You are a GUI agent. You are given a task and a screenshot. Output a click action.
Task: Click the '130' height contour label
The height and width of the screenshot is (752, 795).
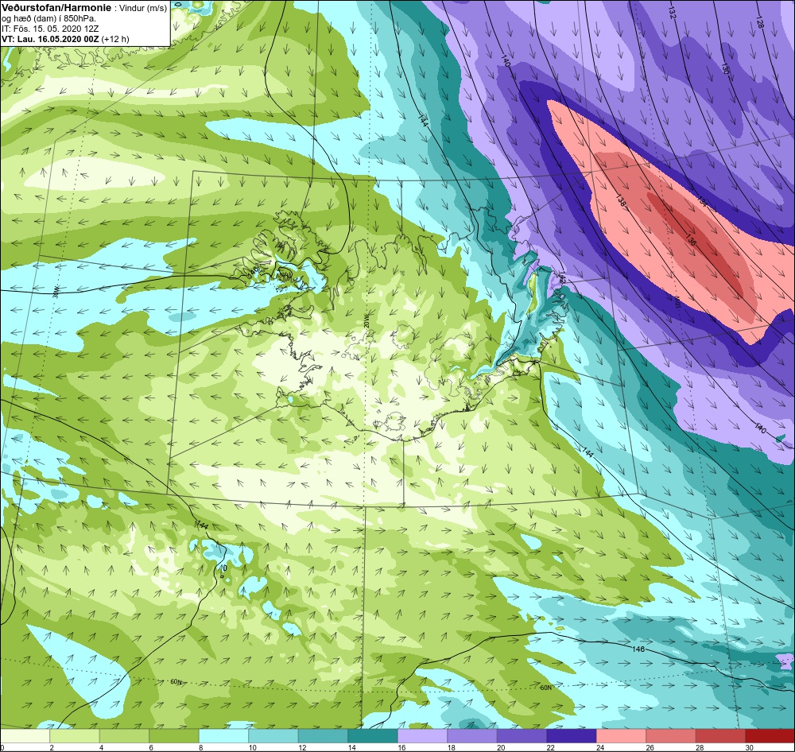(x=725, y=68)
